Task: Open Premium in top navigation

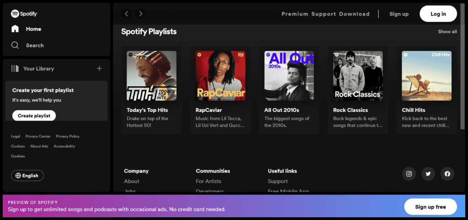Action: [x=295, y=14]
